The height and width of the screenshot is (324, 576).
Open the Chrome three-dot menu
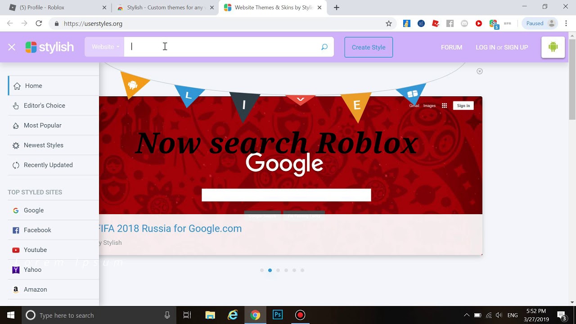coord(566,23)
